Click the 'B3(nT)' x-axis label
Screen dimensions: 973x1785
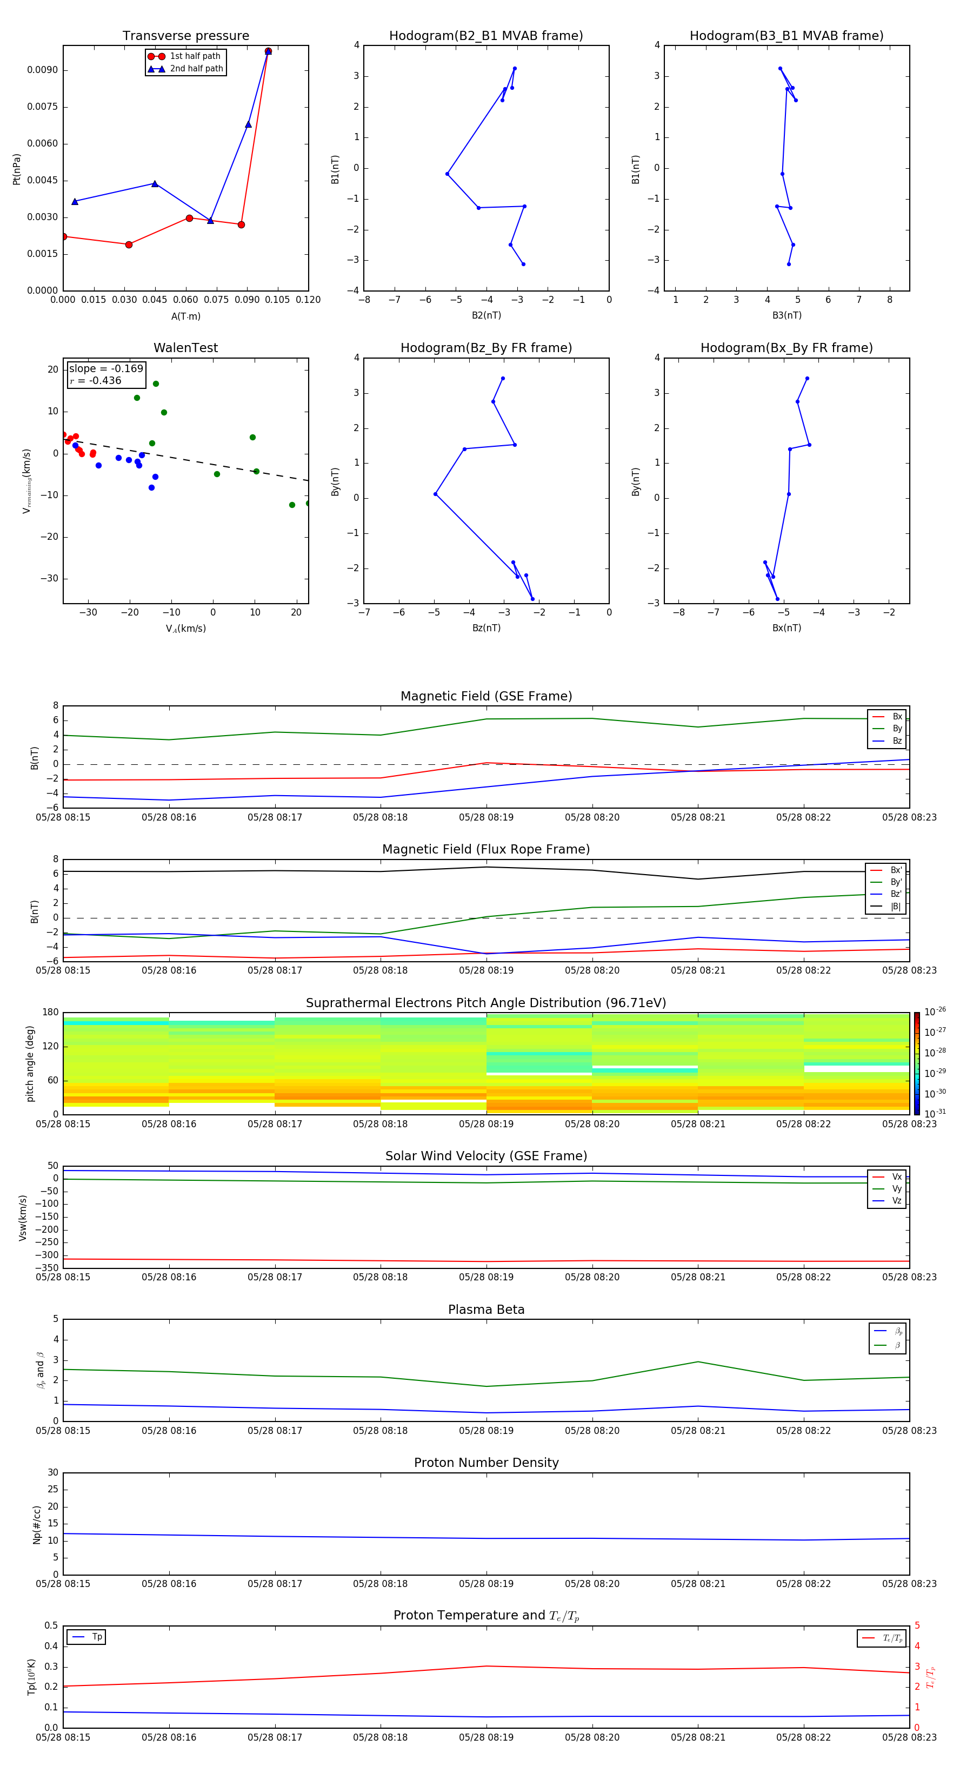[x=787, y=315]
